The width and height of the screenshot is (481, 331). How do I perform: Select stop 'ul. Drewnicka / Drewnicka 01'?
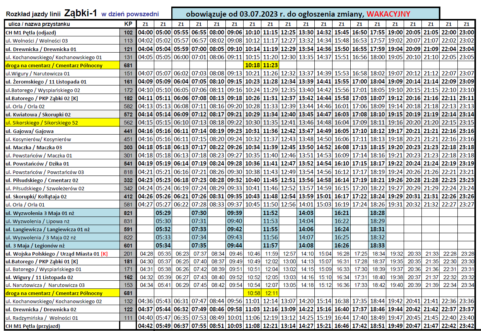(41, 49)
